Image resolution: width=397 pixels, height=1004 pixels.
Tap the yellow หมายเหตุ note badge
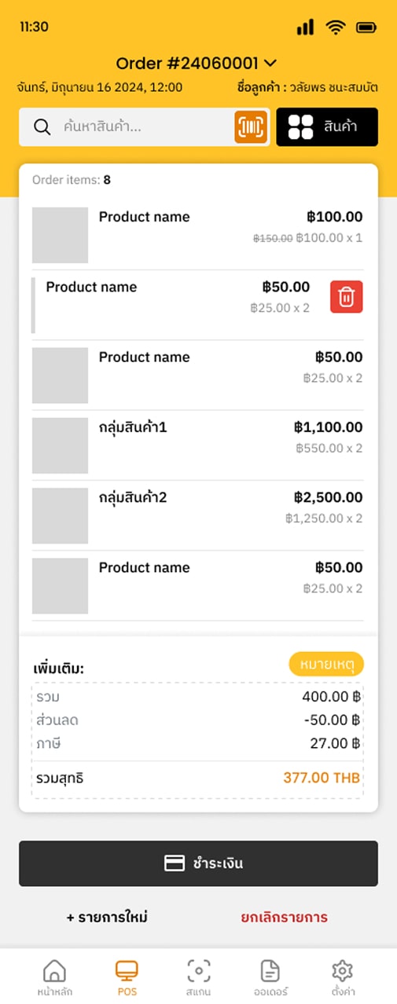[326, 664]
